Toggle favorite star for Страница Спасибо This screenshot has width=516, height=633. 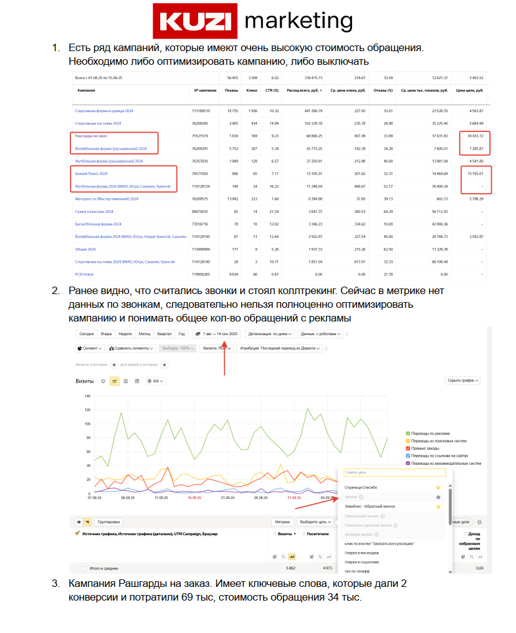(x=438, y=488)
